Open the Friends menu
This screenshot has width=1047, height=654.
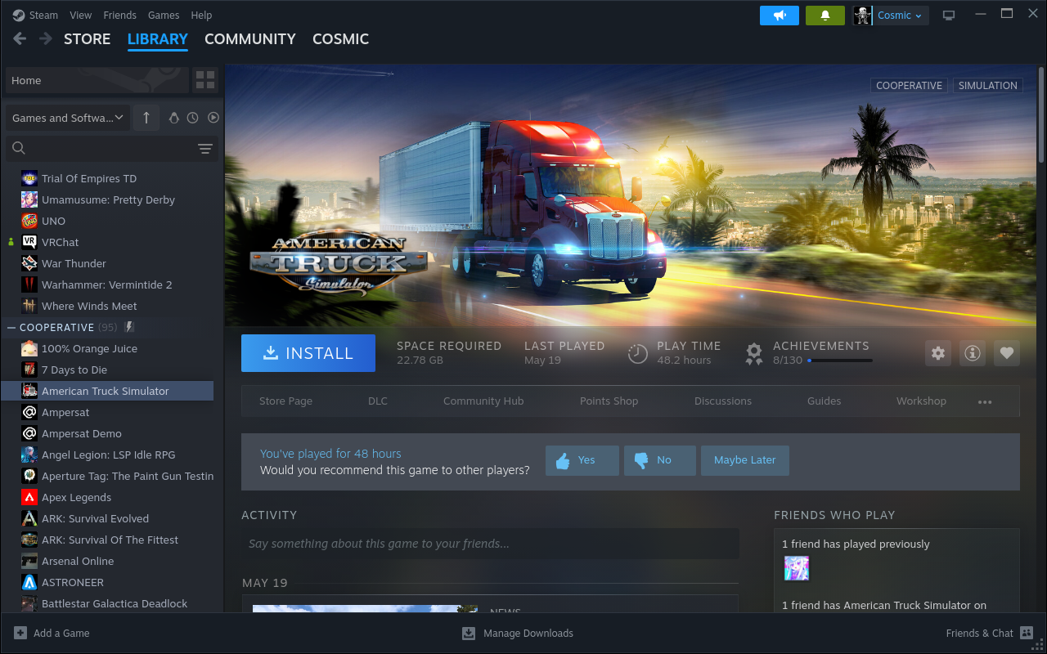[120, 15]
